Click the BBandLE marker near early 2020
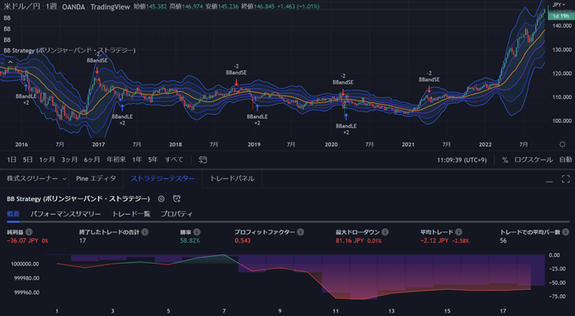The image size is (575, 316). [x=346, y=126]
